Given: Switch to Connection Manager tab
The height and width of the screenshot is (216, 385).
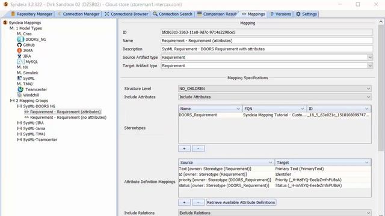Looking at the screenshot, I should point(78,14).
